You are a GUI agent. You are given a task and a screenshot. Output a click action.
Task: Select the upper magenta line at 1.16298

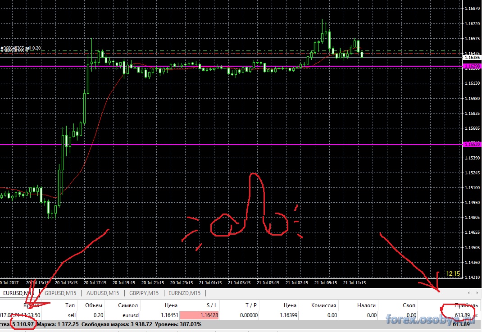pos(231,66)
